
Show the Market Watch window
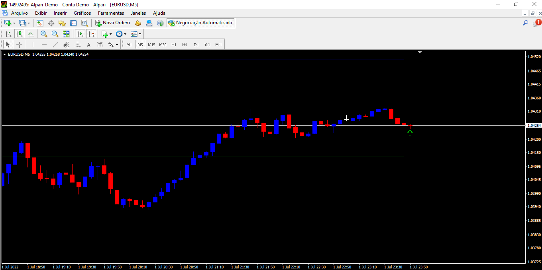(40, 23)
